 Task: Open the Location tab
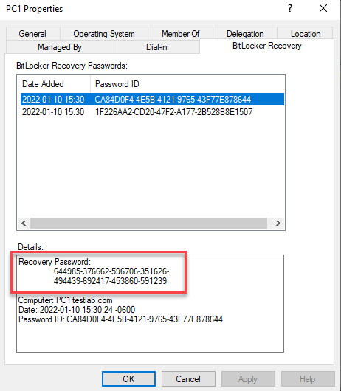[306, 34]
